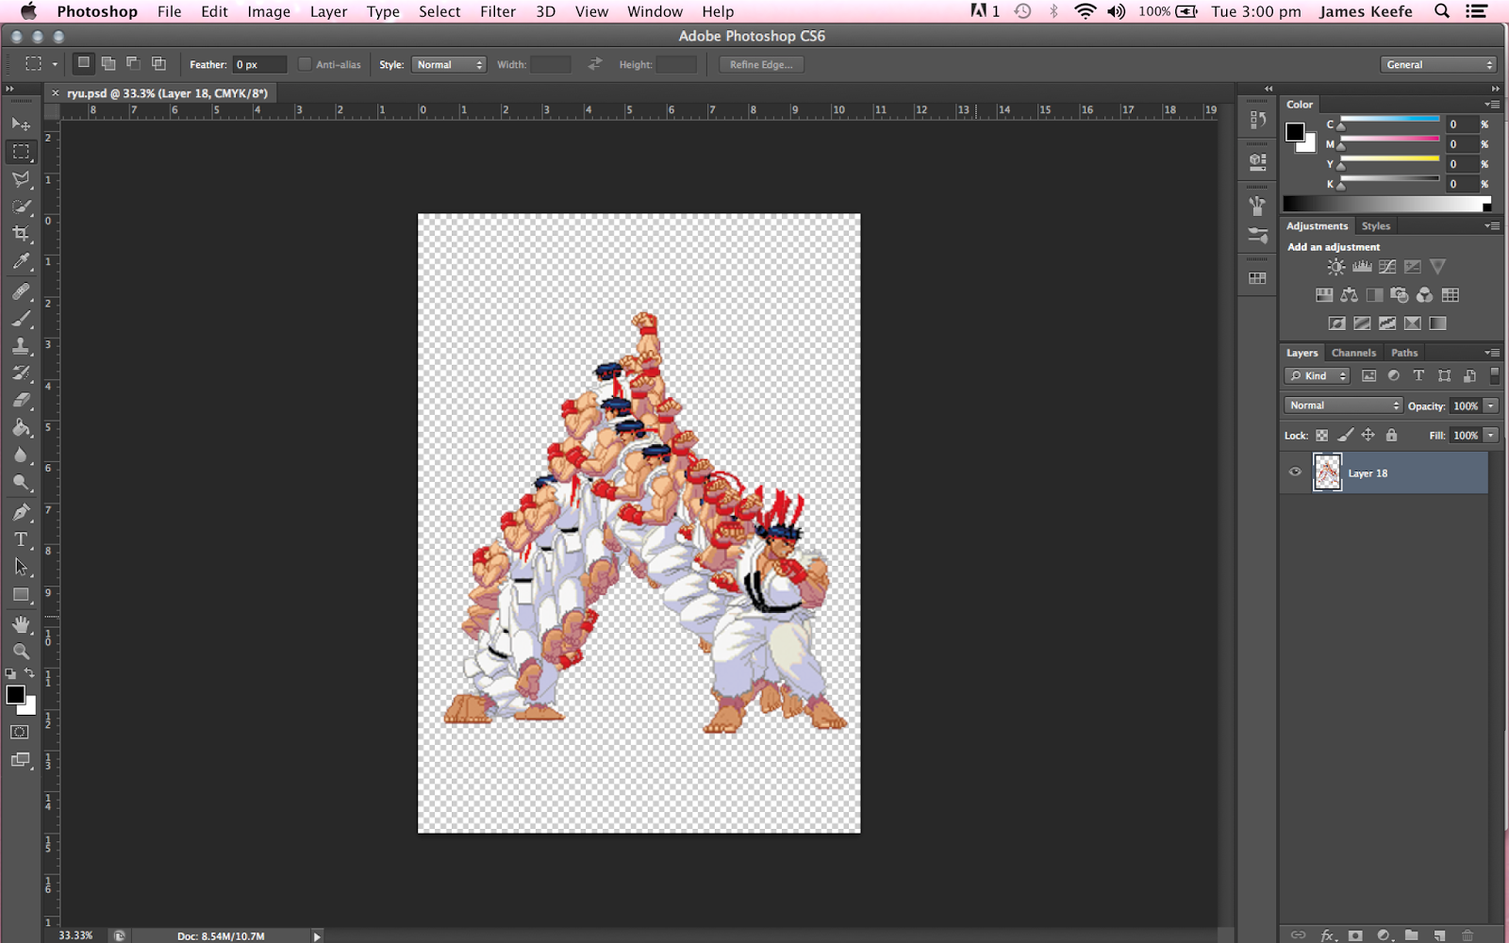The image size is (1509, 943).
Task: Select the Pen tool
Action: (x=21, y=512)
